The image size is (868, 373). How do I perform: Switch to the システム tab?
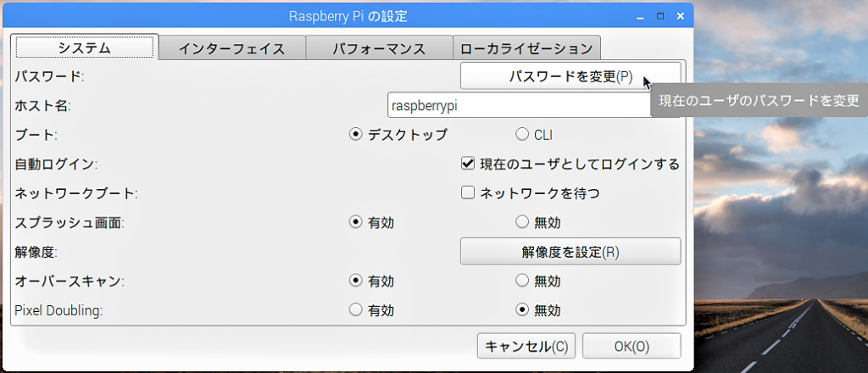(85, 47)
